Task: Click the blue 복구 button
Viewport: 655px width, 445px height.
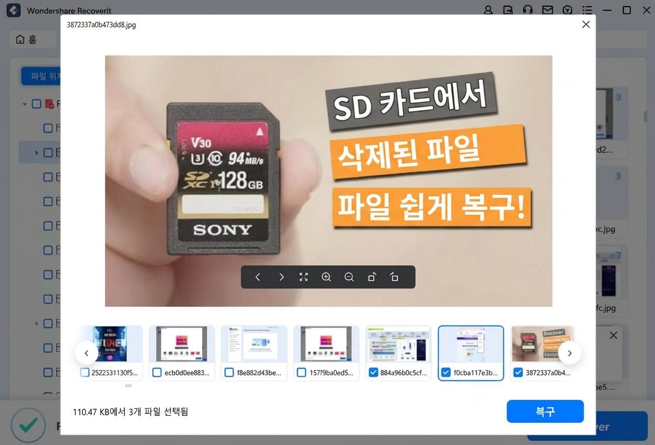Action: click(545, 411)
